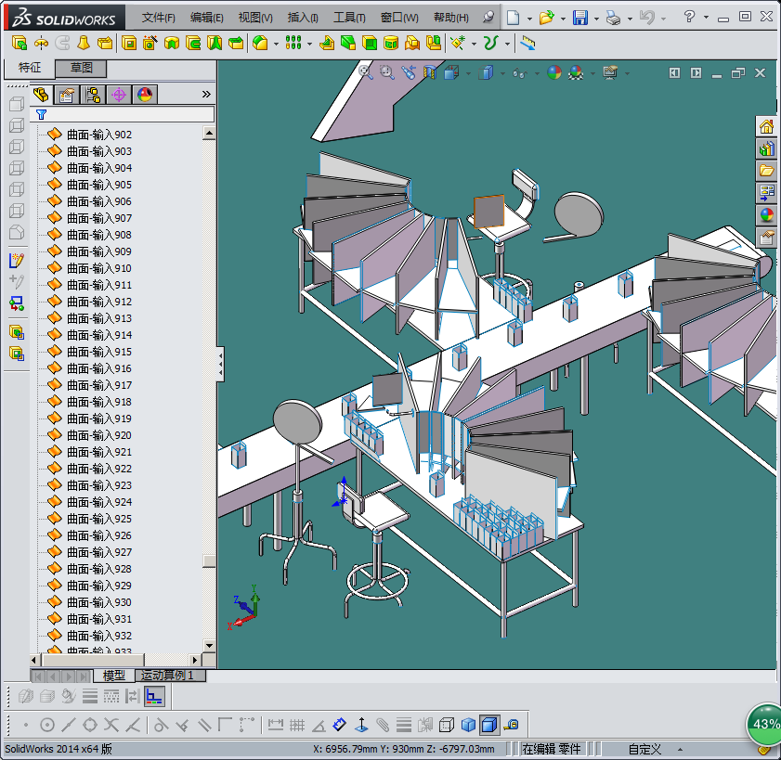Open the status bar 自定义 unit dropdown
This screenshot has width=781, height=760.
pyautogui.click(x=644, y=749)
